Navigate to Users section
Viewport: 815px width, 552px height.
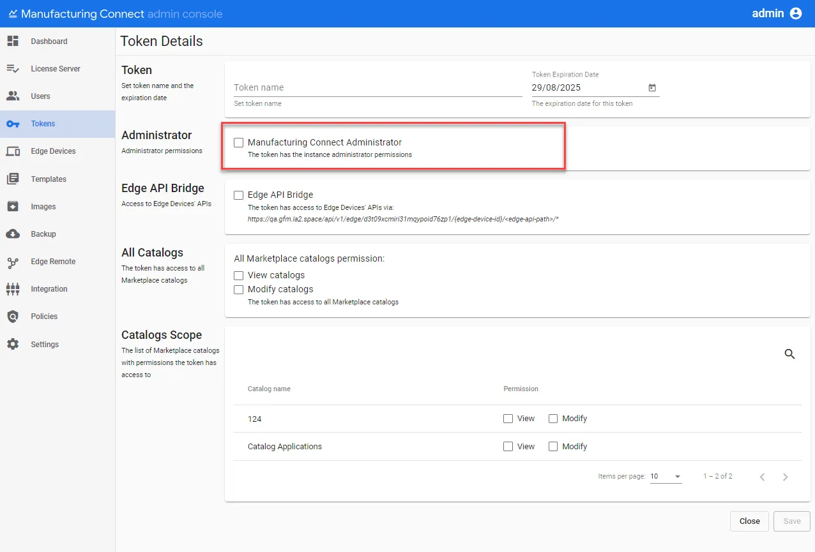coord(57,96)
